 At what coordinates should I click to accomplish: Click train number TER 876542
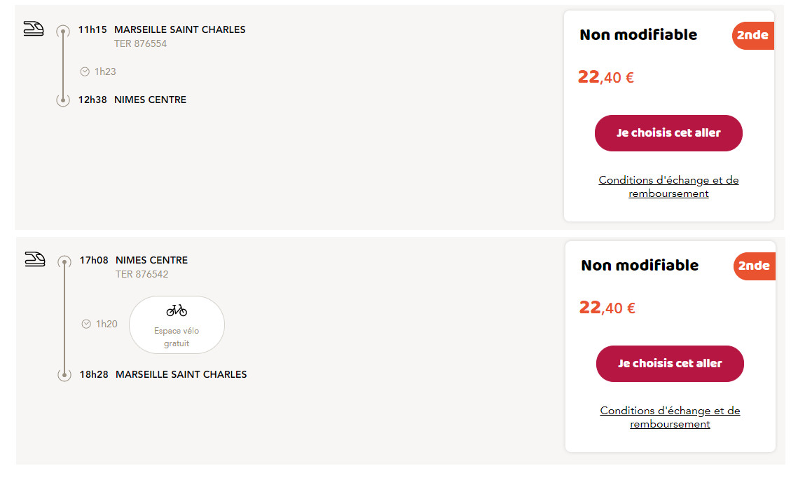pos(142,275)
